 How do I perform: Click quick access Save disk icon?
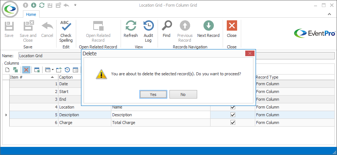point(50,6)
